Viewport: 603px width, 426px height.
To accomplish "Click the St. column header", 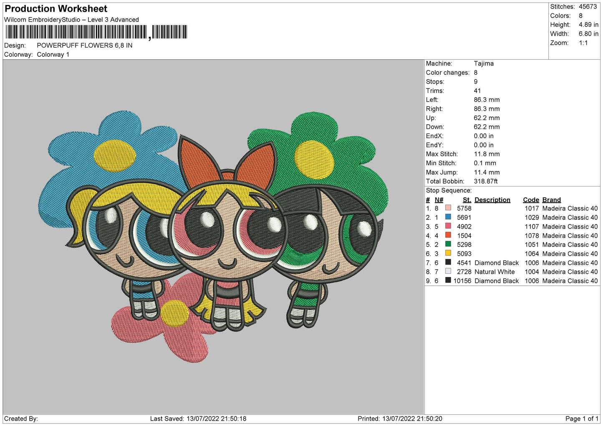I will [x=467, y=200].
